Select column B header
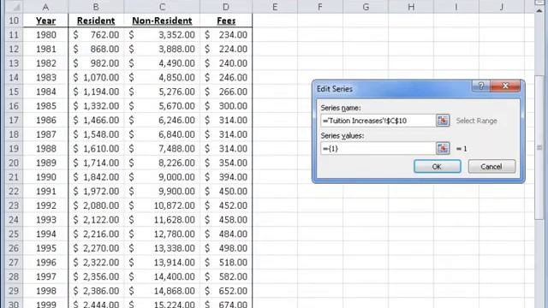548x308 pixels. click(x=96, y=7)
